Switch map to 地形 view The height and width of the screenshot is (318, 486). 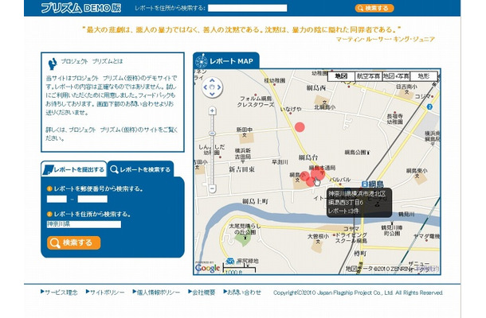coord(423,76)
